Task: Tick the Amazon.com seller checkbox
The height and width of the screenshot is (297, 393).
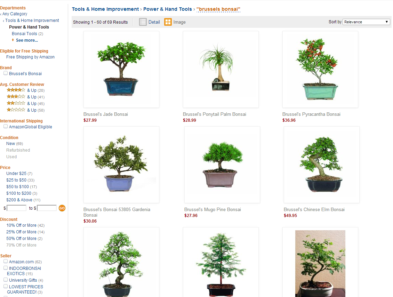Action: pos(6,261)
